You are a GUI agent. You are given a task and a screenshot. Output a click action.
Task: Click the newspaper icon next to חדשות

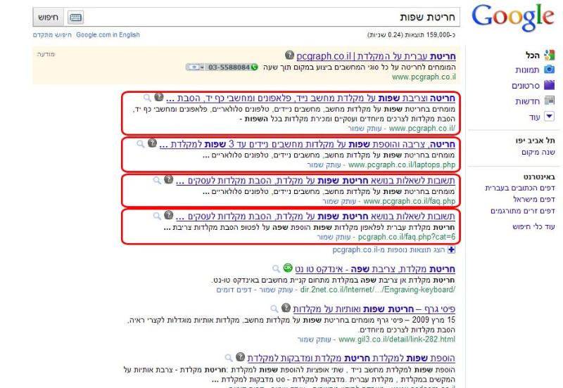tap(549, 101)
